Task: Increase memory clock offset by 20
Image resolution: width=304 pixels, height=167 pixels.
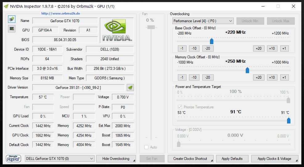Action: tap(259, 77)
